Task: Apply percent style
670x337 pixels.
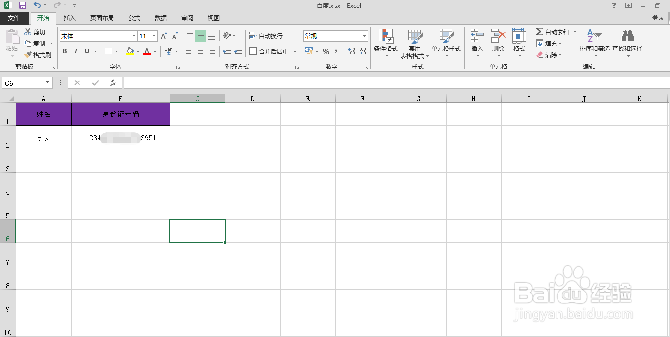Action: [326, 51]
